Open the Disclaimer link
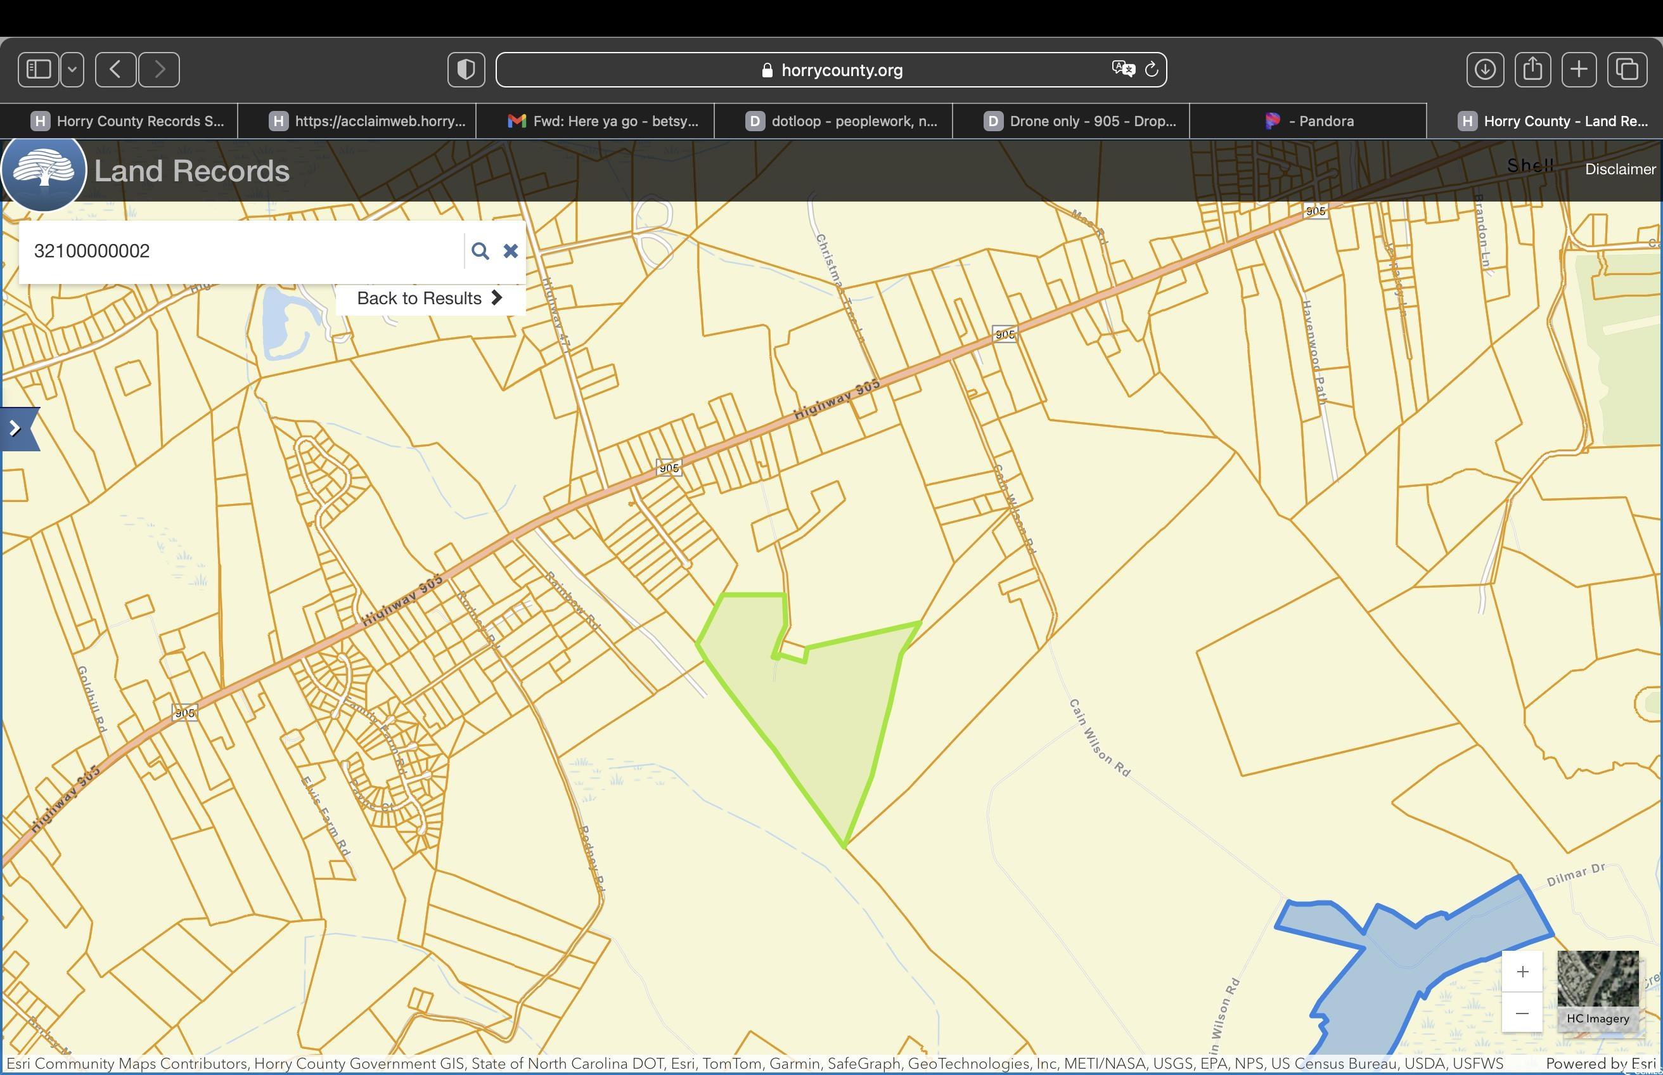Screen dimensions: 1663x1075 [x=1619, y=170]
